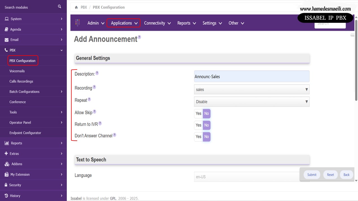Open the Applications menu
358x201 pixels.
click(x=123, y=23)
